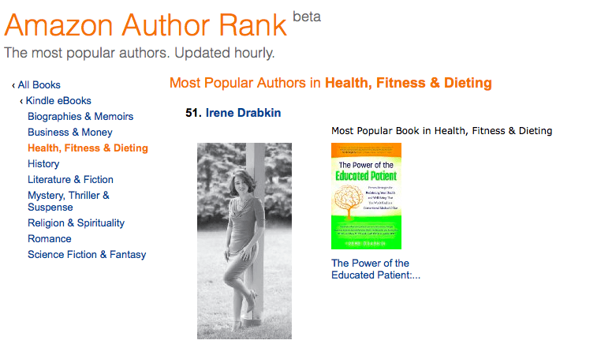
Task: Click the back chevron before Kindle eBooks
Action: coord(21,101)
